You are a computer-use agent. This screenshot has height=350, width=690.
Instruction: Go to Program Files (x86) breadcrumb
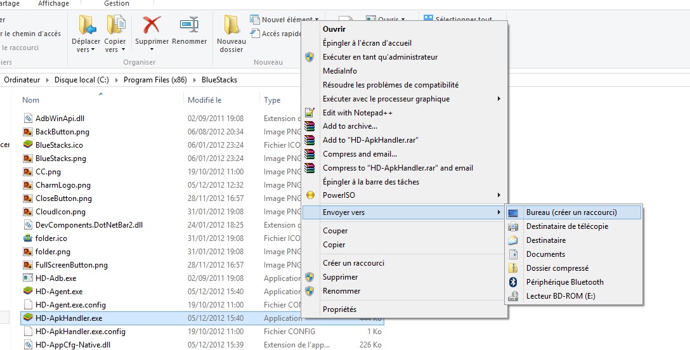pos(155,80)
